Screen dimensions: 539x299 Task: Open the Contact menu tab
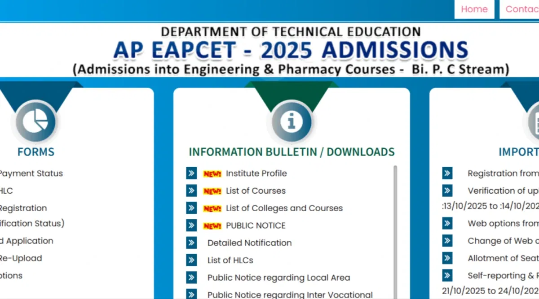coord(521,9)
